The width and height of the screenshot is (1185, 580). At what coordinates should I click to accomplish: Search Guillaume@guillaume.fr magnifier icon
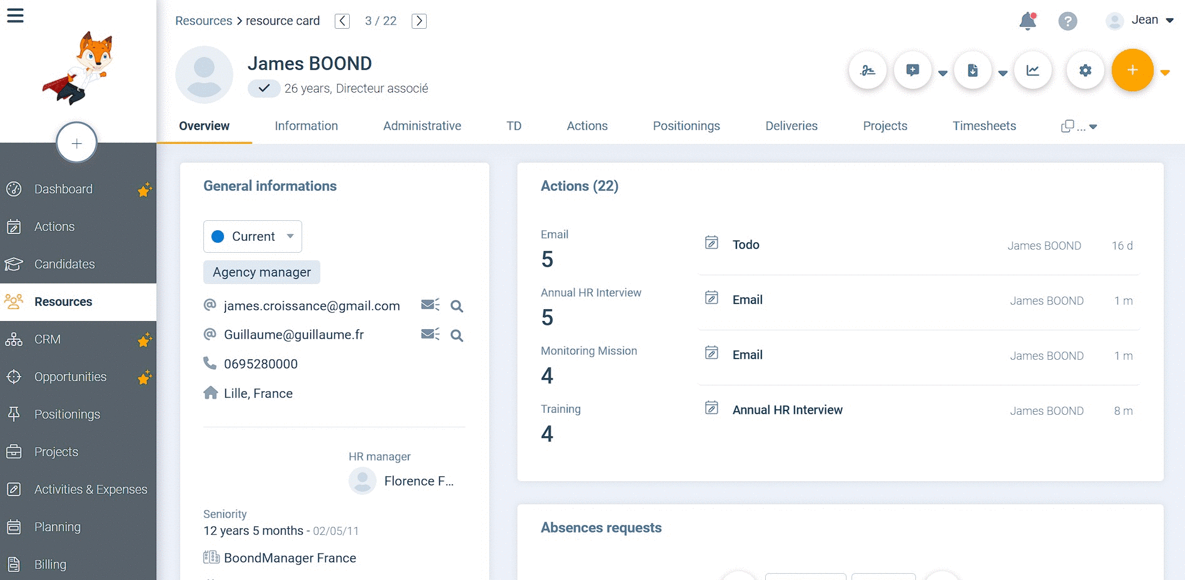457,335
